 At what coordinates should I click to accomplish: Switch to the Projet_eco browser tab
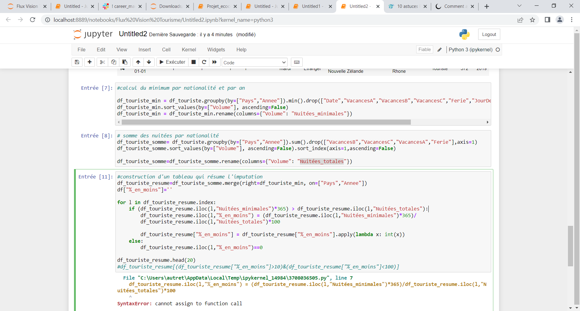click(x=217, y=6)
